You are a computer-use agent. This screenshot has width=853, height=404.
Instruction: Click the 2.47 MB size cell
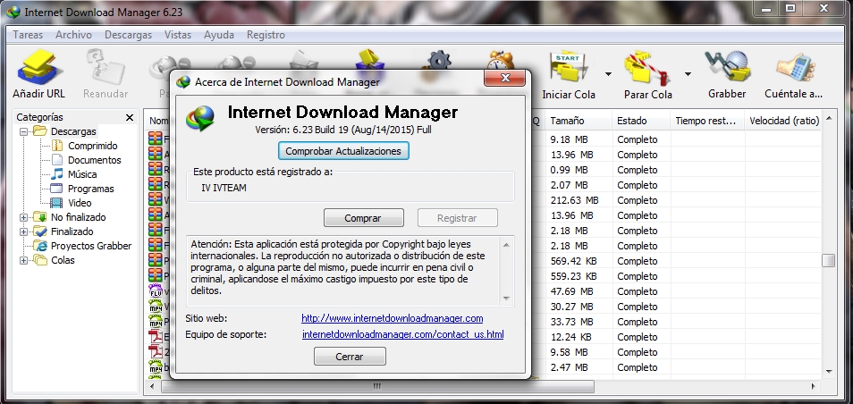click(569, 367)
